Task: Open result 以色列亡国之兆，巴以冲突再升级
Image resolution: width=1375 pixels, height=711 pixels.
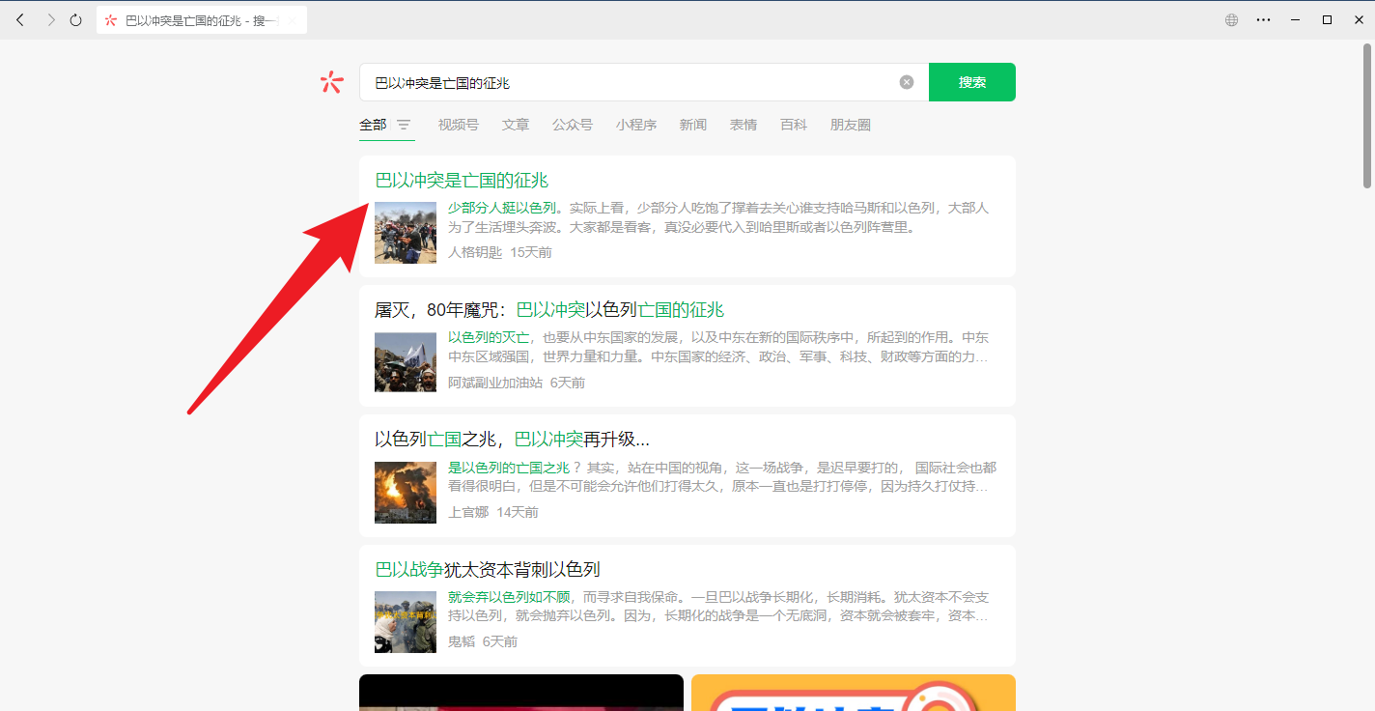Action: point(512,440)
